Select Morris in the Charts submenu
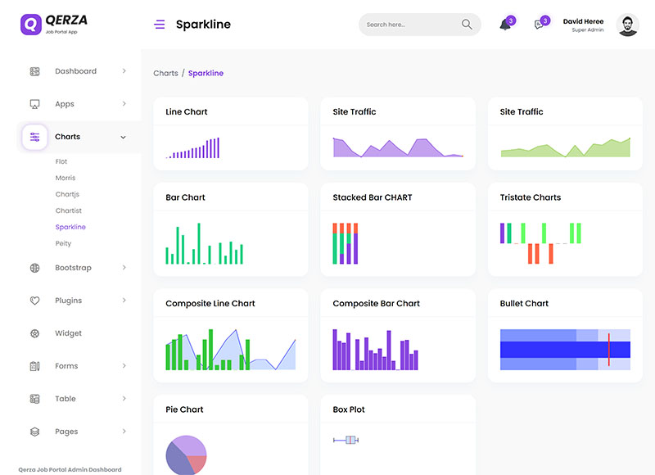The image size is (655, 475). [x=65, y=178]
